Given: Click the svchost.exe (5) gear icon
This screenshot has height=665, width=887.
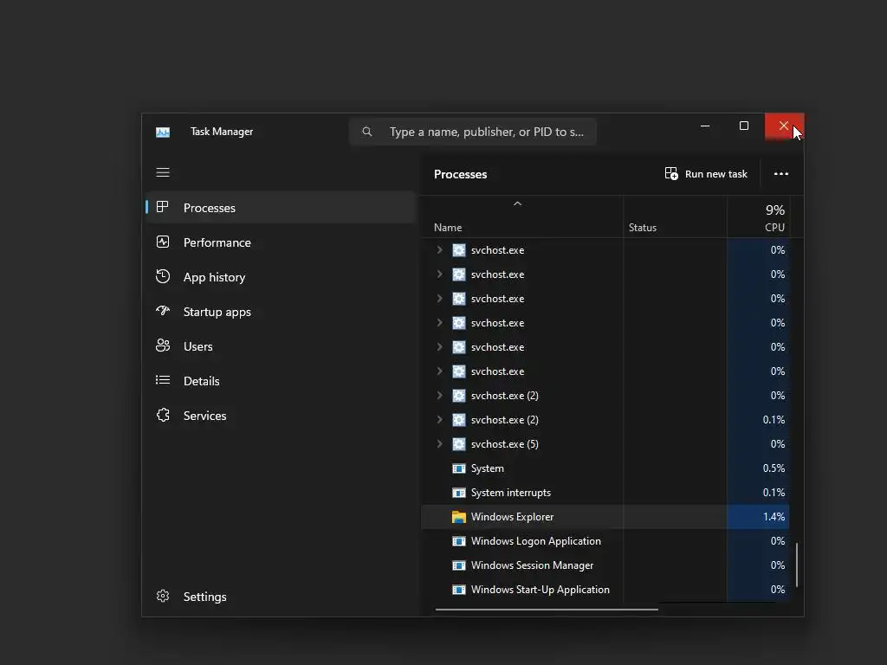Looking at the screenshot, I should [459, 444].
